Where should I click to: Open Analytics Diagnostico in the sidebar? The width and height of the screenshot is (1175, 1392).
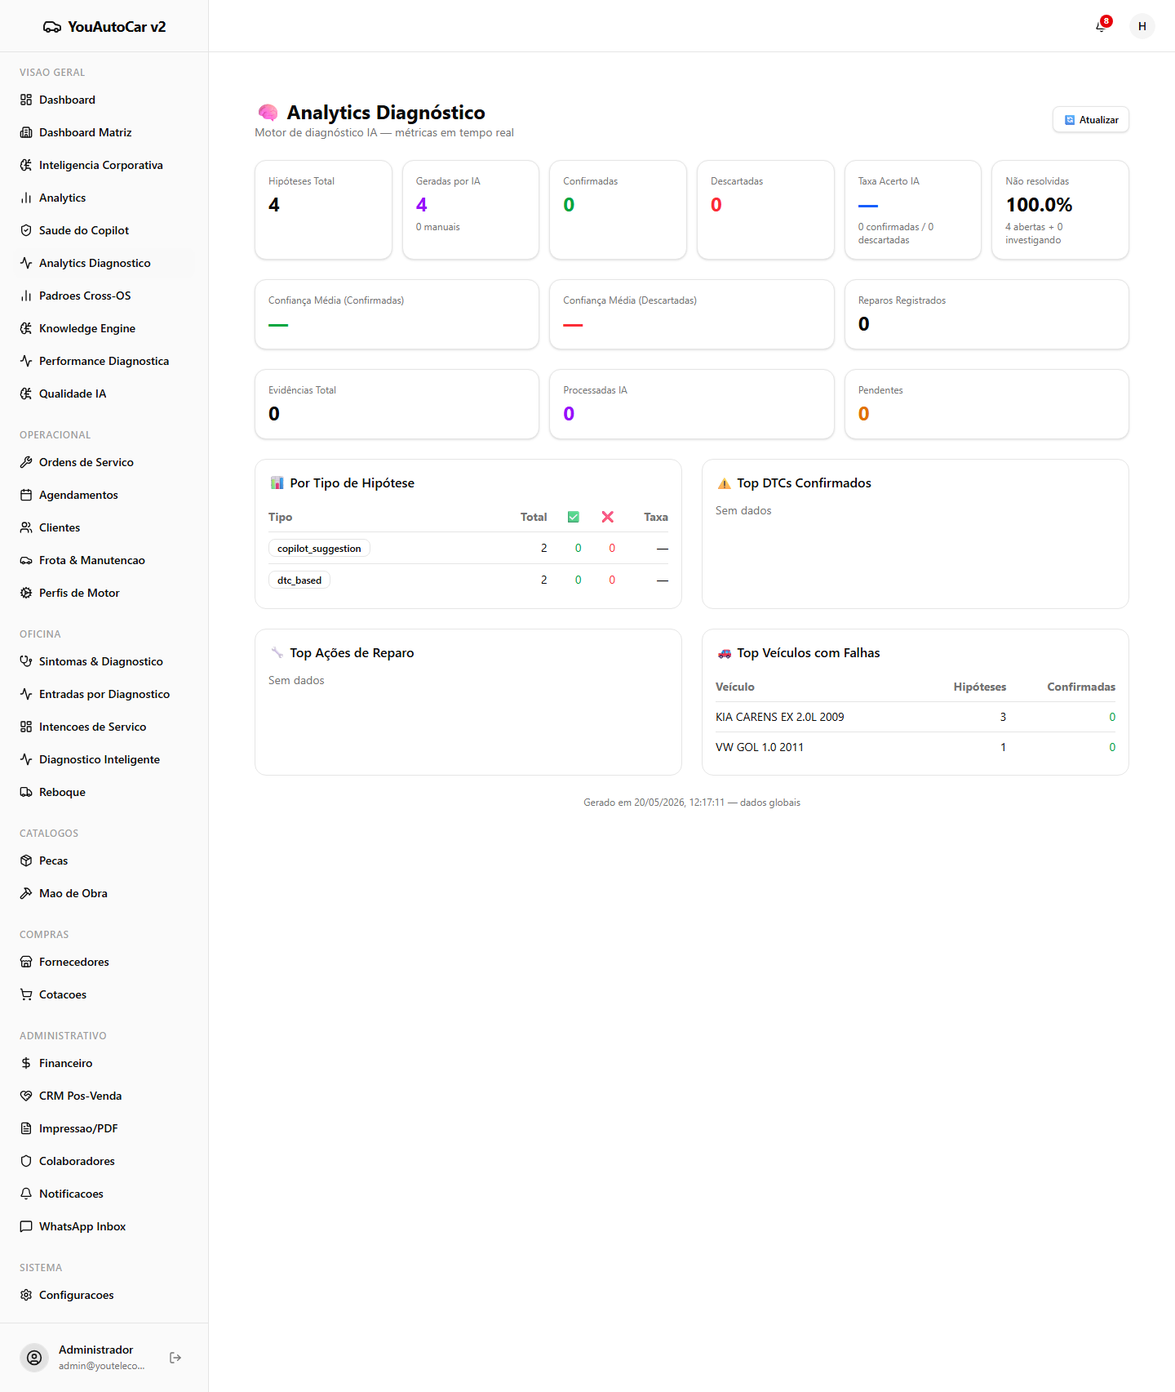104,263
